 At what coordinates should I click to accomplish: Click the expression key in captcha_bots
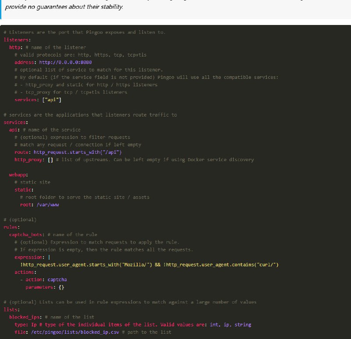point(25,257)
